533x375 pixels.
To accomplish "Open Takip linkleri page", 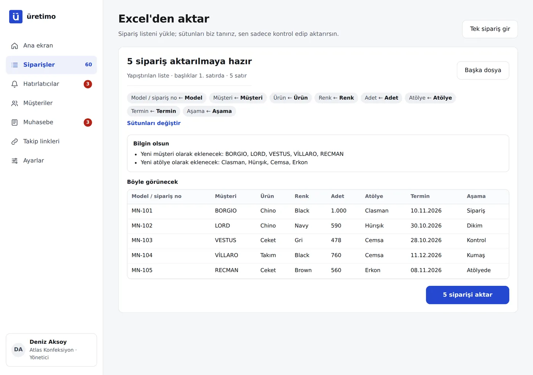I will pyautogui.click(x=51, y=141).
